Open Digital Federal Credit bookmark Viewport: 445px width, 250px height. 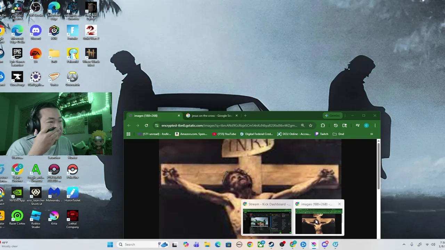point(256,134)
